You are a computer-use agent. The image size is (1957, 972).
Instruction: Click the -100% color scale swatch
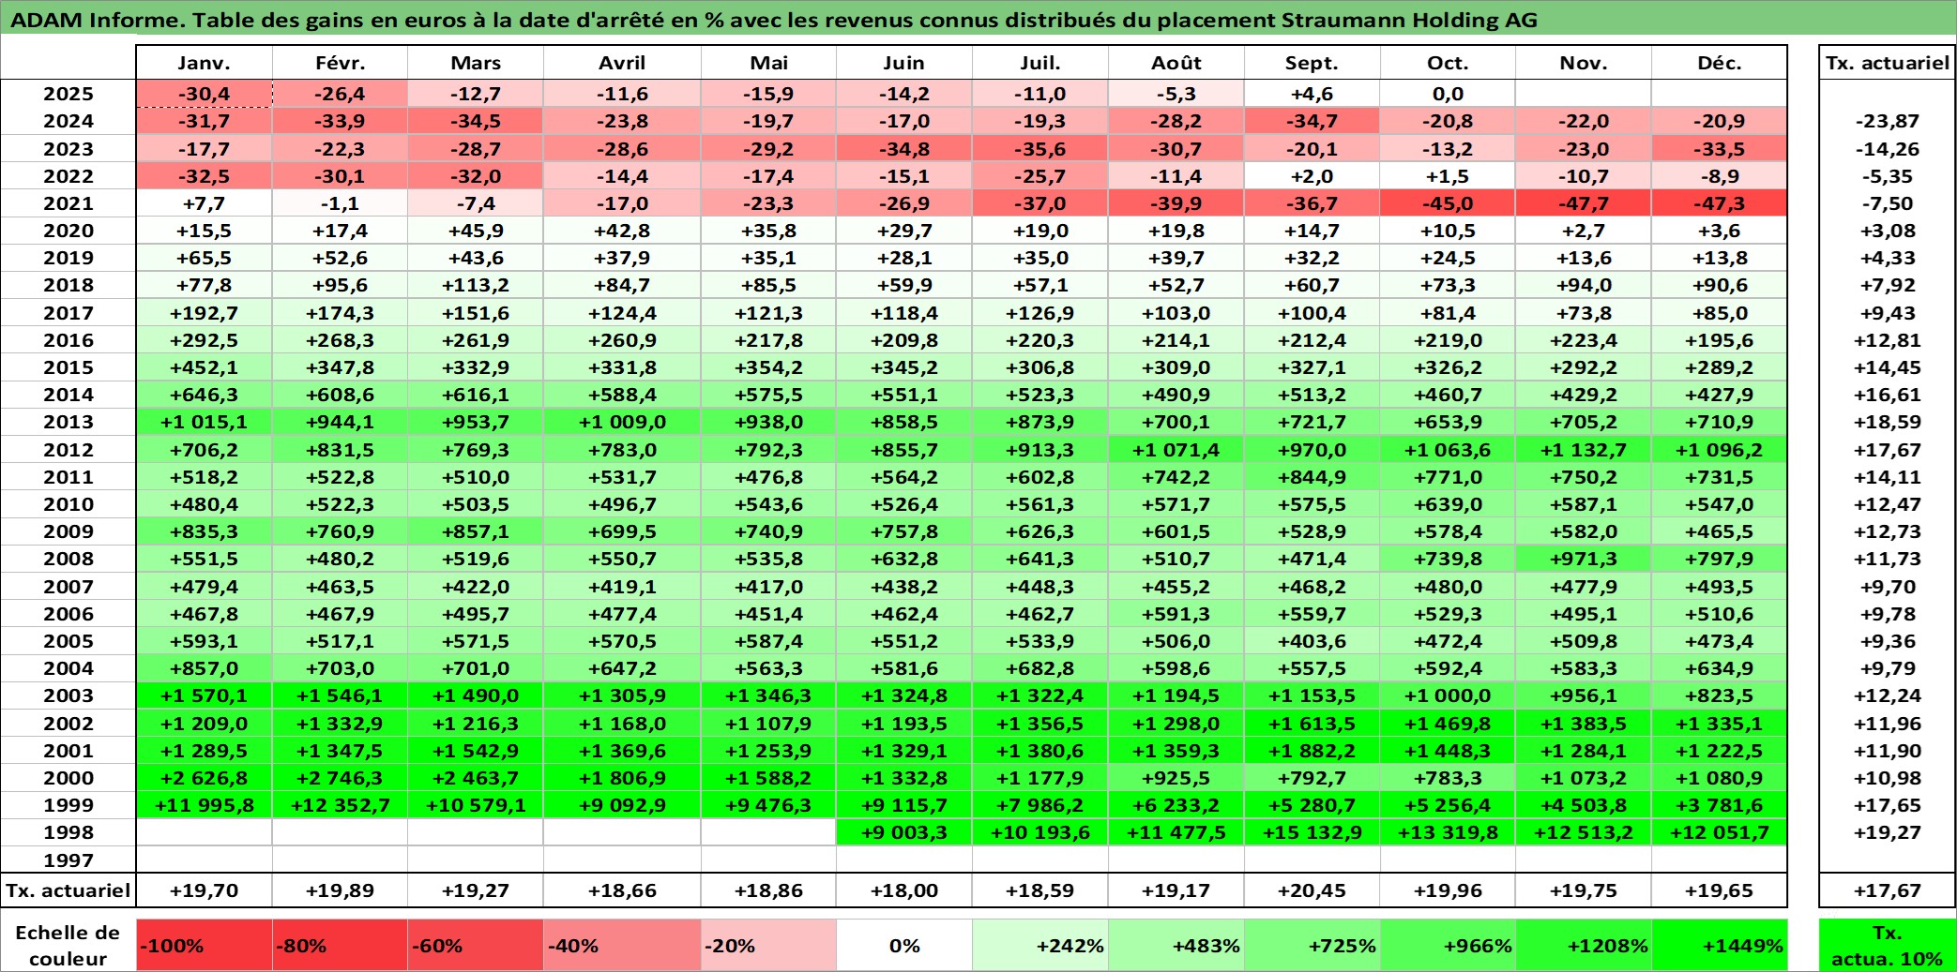pos(204,945)
